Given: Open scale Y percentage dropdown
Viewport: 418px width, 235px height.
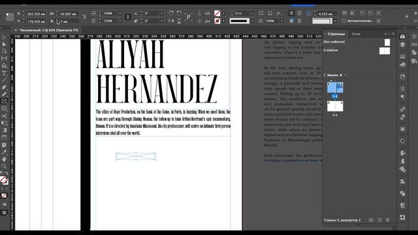Looking at the screenshot, I should point(120,21).
